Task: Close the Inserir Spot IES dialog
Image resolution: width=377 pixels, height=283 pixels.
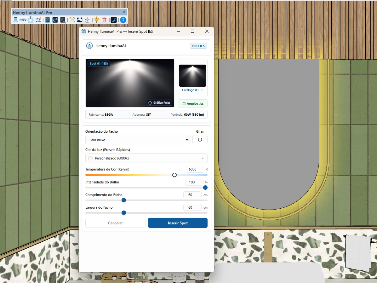Action: 207,31
